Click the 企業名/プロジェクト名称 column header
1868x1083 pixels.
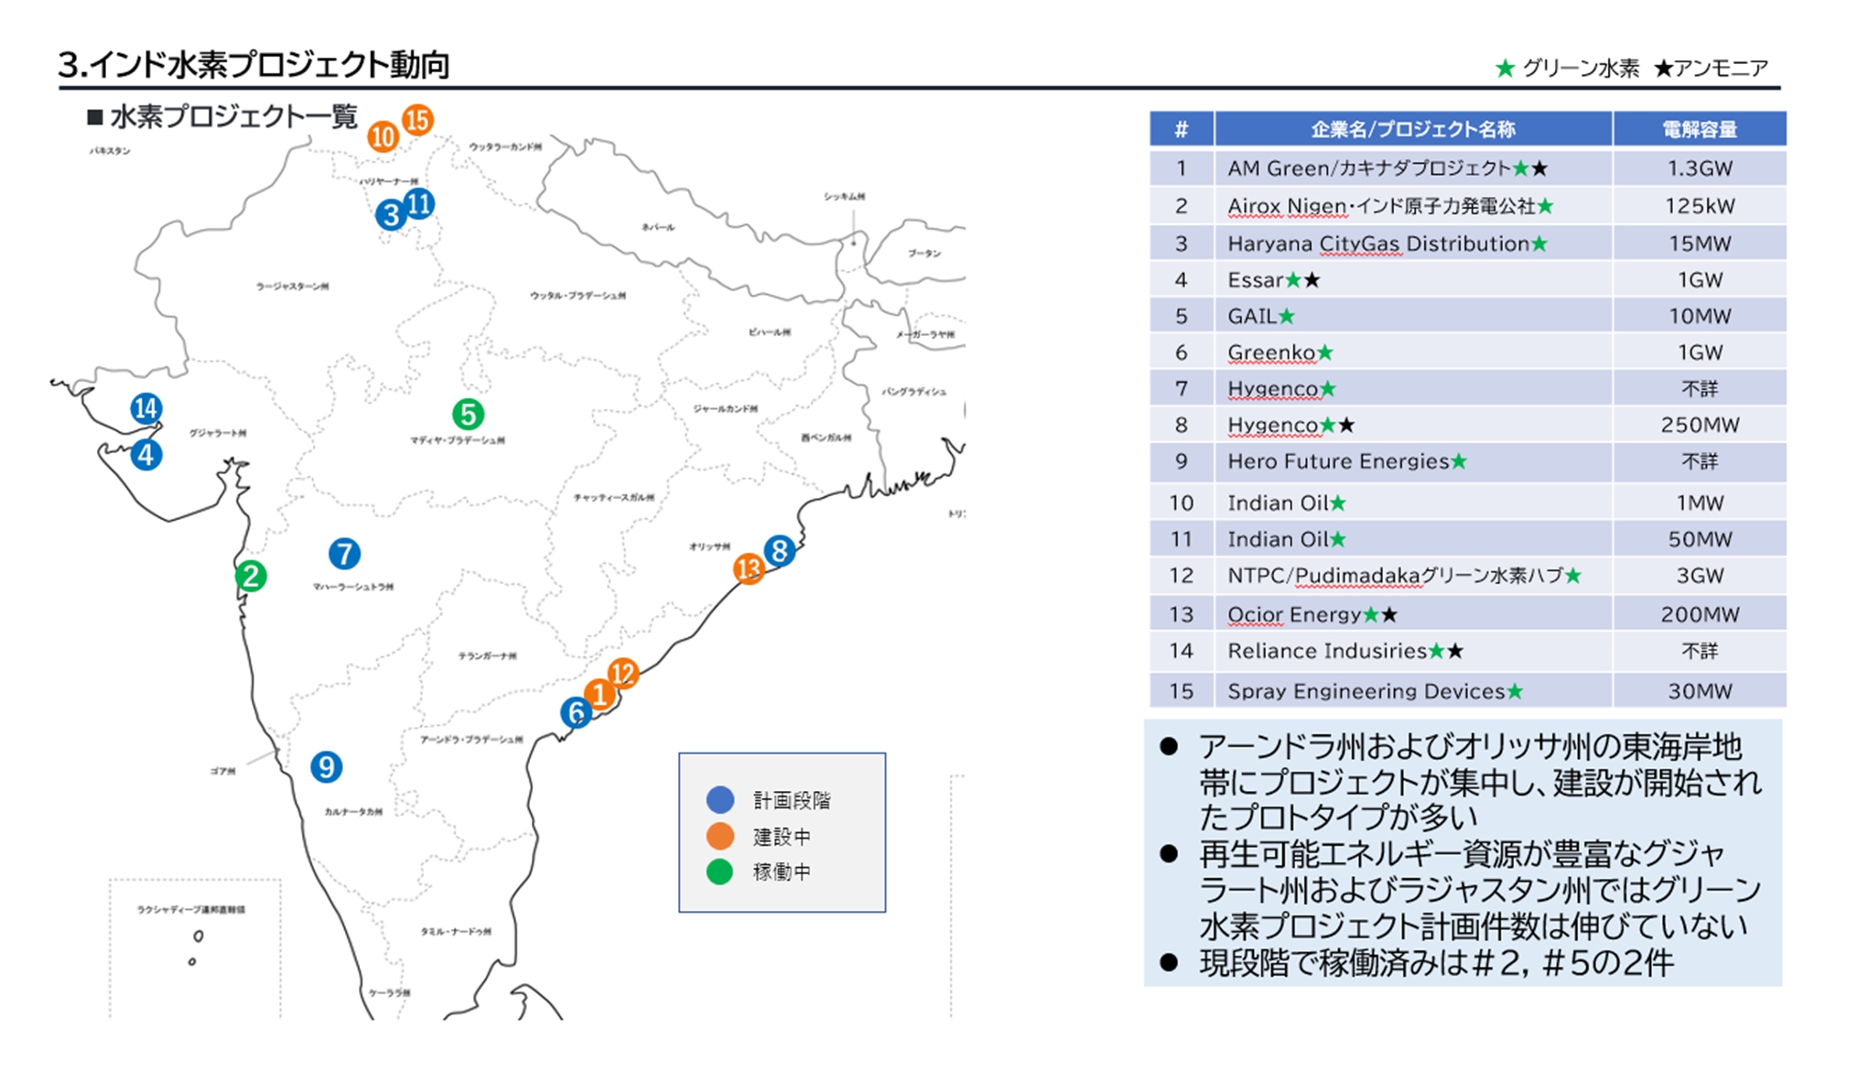coord(1413,129)
